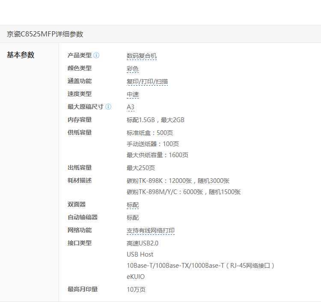Select the 基本参数 section title
The image size is (321, 302).
(21, 55)
